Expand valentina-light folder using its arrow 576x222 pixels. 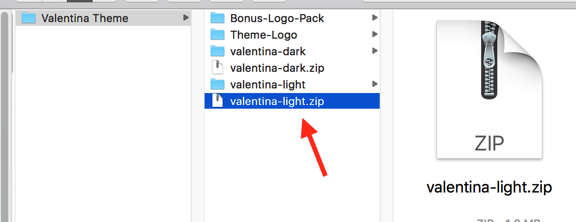tap(375, 84)
